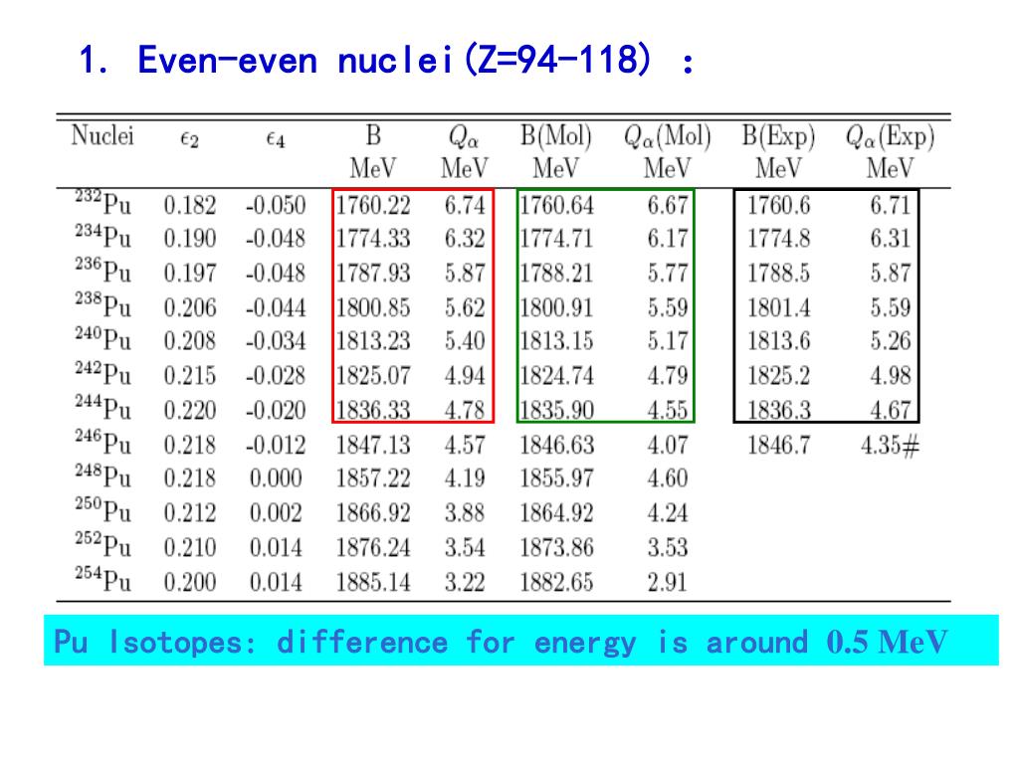The image size is (1019, 764).
Task: Click the B(Exp) value 1825.2
Action: click(x=778, y=375)
